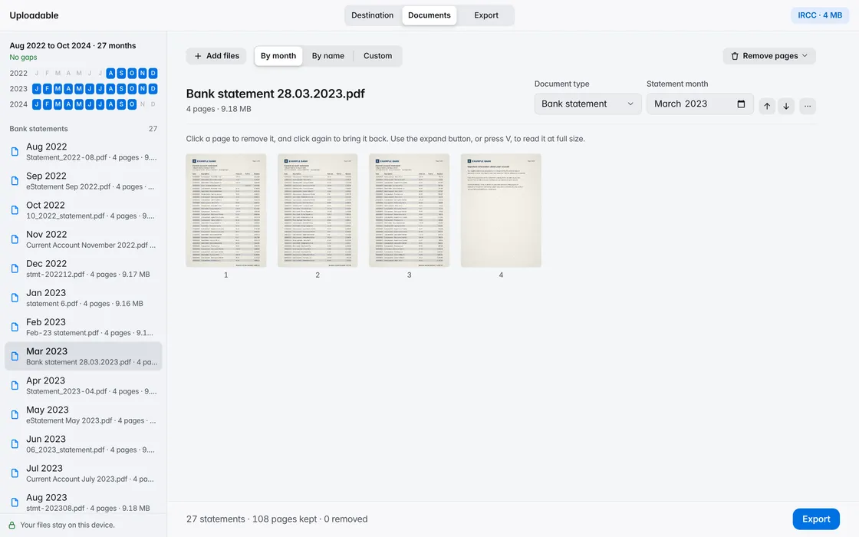The height and width of the screenshot is (537, 859).
Task: Open the Destination tab
Action: (372, 15)
